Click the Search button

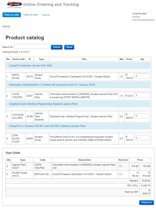coord(57,47)
